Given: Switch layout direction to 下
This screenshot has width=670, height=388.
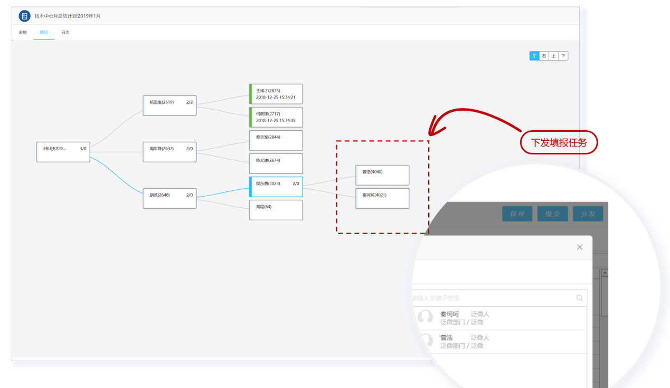Looking at the screenshot, I should point(563,56).
